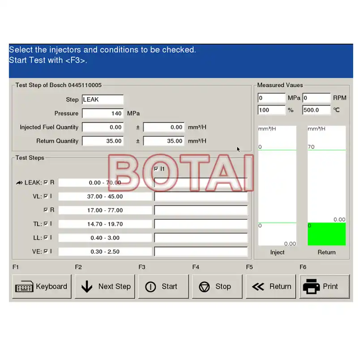358x358 pixels.
Task: Click the Inject quantity bar graph
Action: [x=277, y=186]
